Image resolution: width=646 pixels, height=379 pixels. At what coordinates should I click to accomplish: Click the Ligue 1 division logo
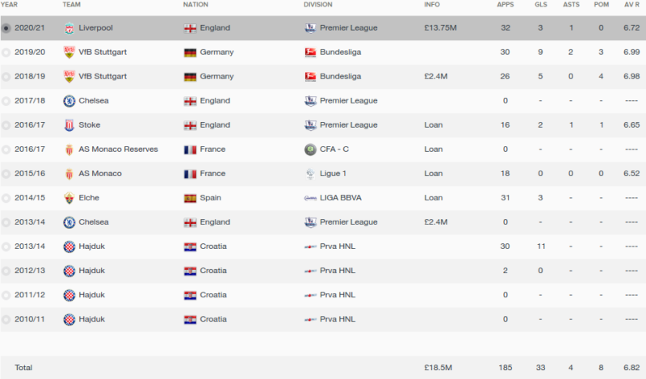[310, 174]
